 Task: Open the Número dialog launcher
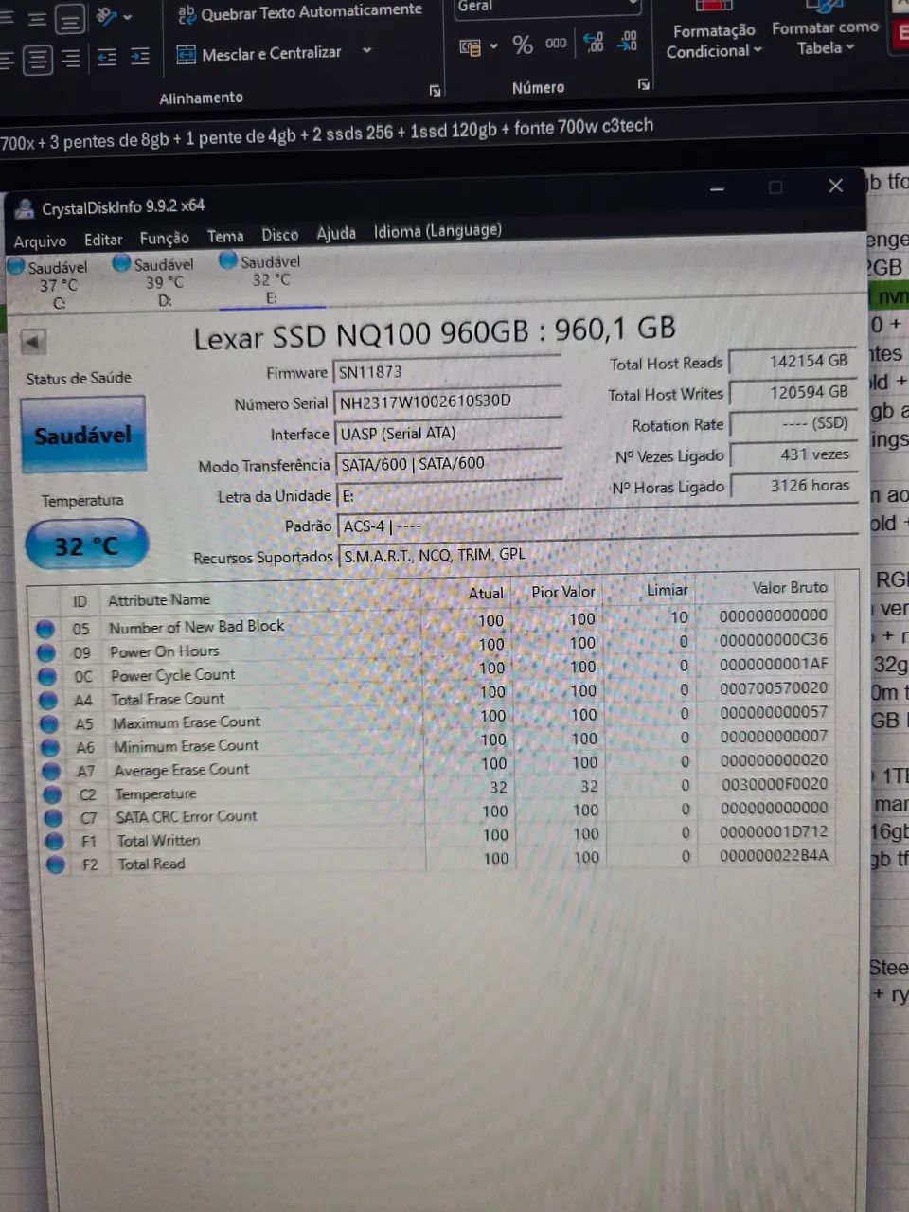(644, 84)
